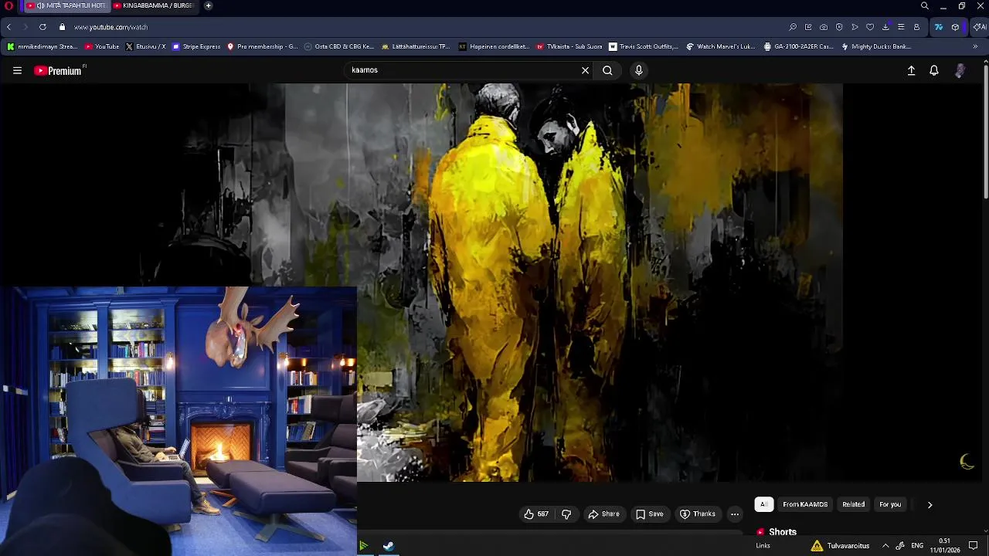Open the Windows notification center icon
Viewport: 989px width, 556px height.
[974, 546]
